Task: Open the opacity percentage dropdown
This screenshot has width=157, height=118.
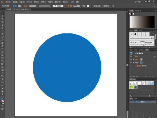Action: coord(81,6)
